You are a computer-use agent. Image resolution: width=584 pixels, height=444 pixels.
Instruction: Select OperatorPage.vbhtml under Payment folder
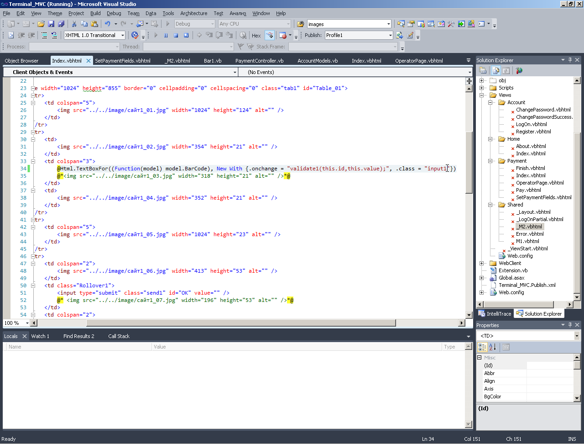(x=540, y=183)
